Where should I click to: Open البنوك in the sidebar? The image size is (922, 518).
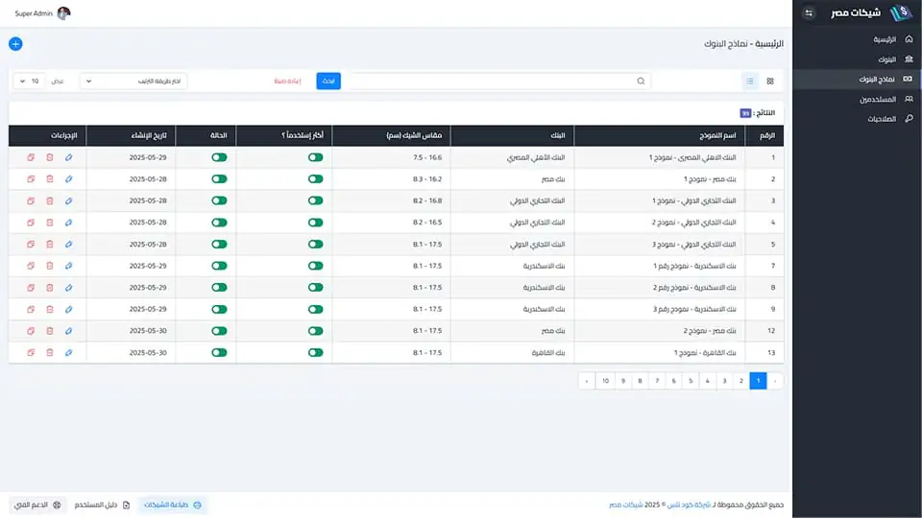coord(858,59)
